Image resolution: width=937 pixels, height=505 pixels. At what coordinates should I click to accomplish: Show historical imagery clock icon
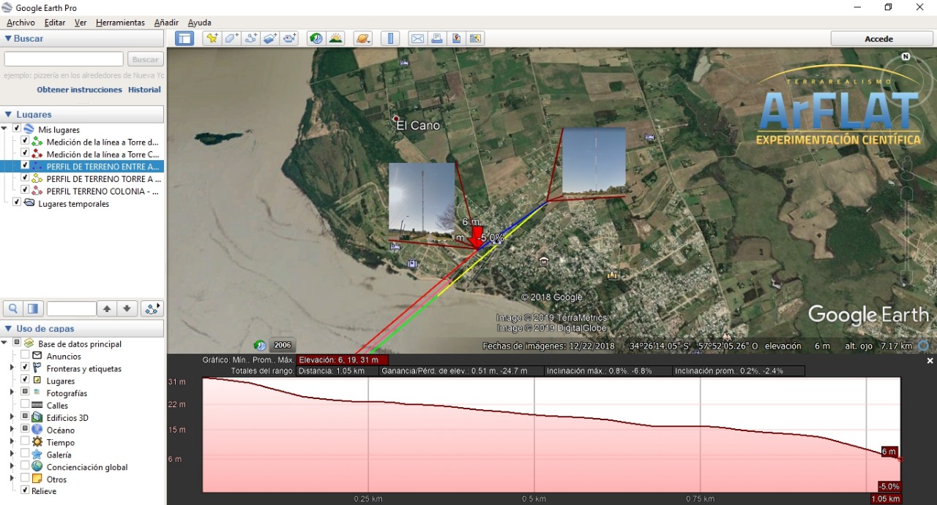316,39
